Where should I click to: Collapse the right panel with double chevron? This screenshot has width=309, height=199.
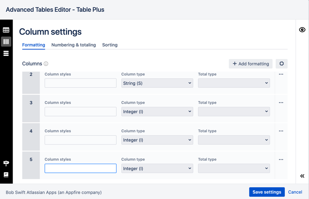coord(302,176)
